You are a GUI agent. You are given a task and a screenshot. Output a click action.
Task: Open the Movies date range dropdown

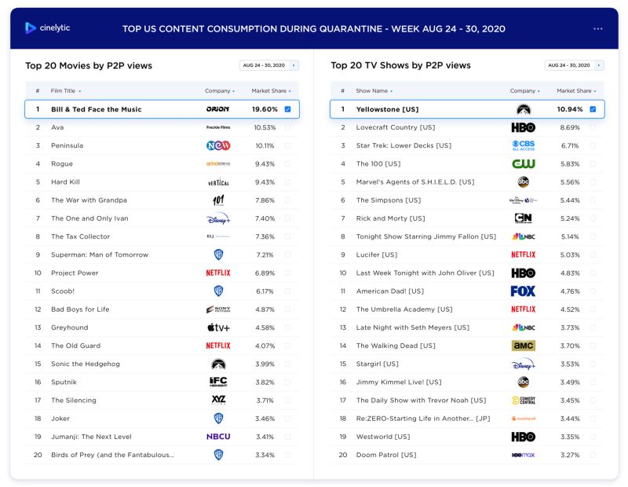coord(269,65)
